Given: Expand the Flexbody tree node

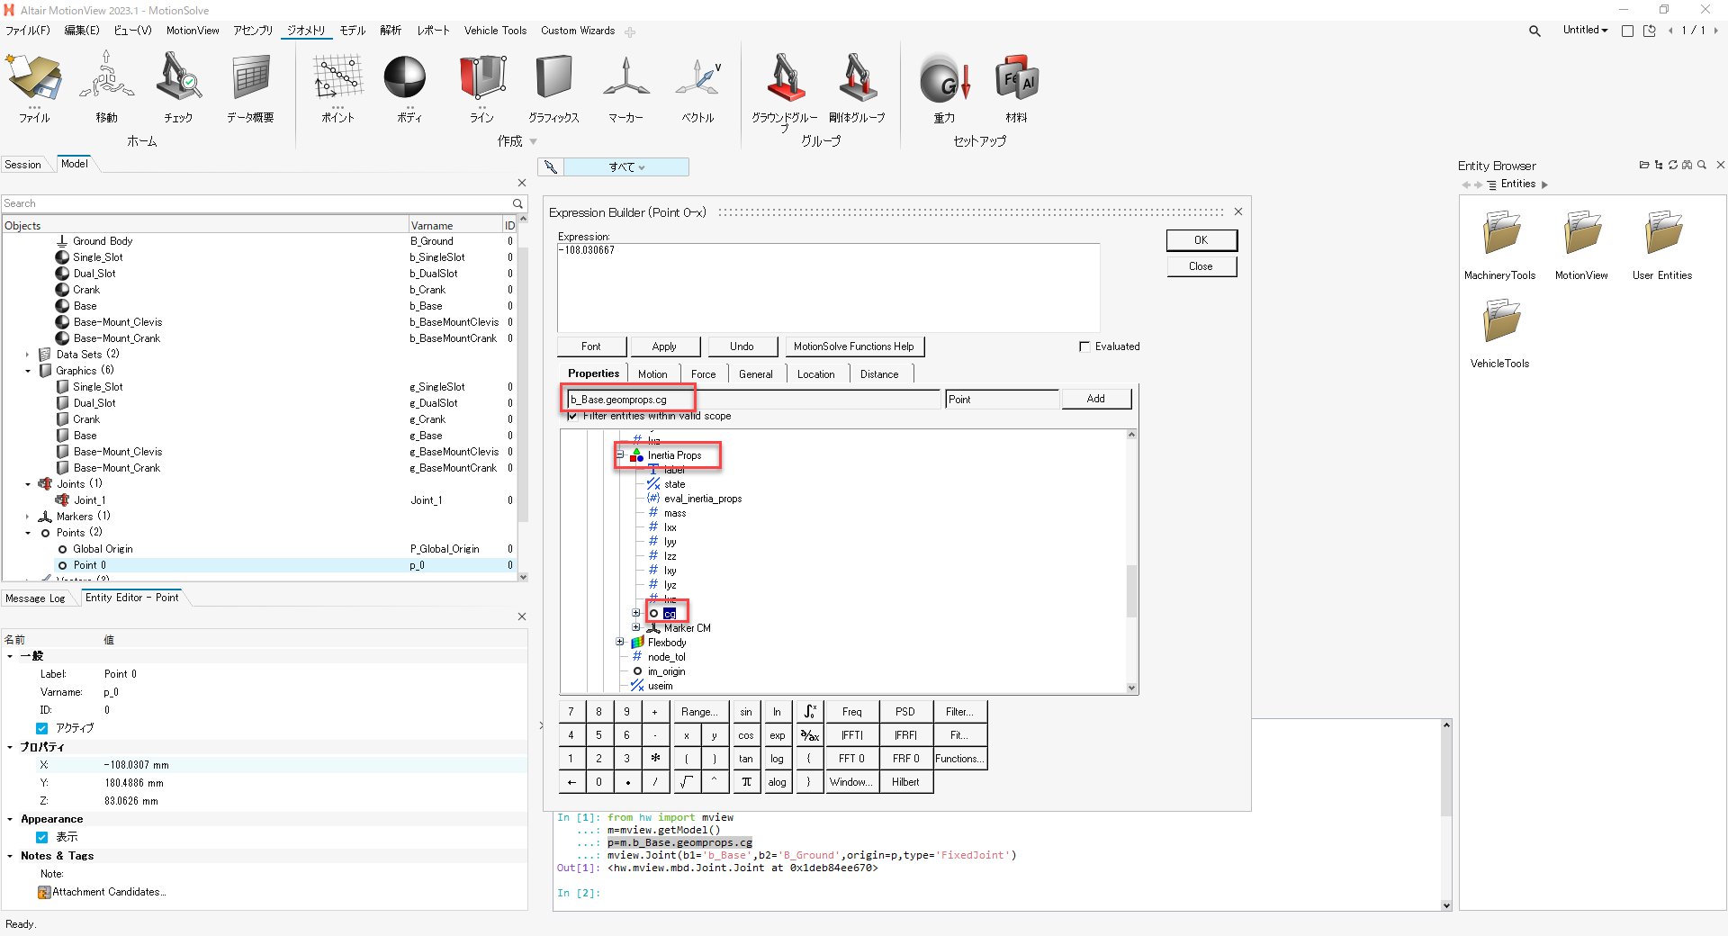Looking at the screenshot, I should click(620, 642).
